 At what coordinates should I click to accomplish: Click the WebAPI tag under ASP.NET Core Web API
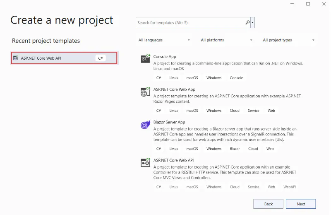pos(290,187)
